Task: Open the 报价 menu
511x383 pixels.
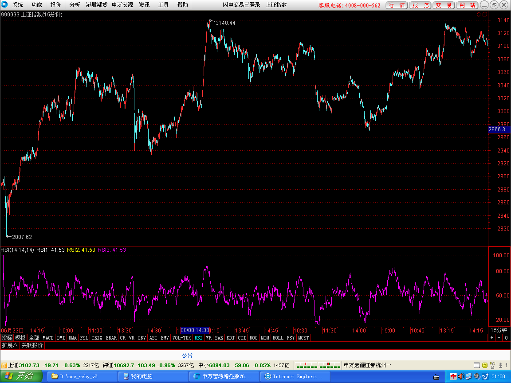Action: click(55, 5)
